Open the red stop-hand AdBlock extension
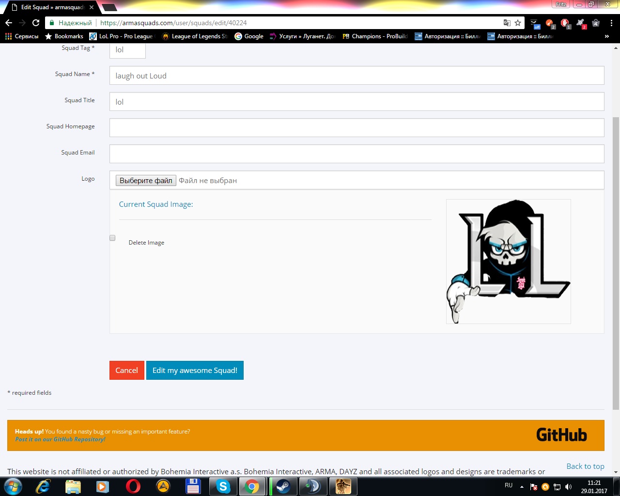Viewport: 620px width, 496px height. (565, 23)
